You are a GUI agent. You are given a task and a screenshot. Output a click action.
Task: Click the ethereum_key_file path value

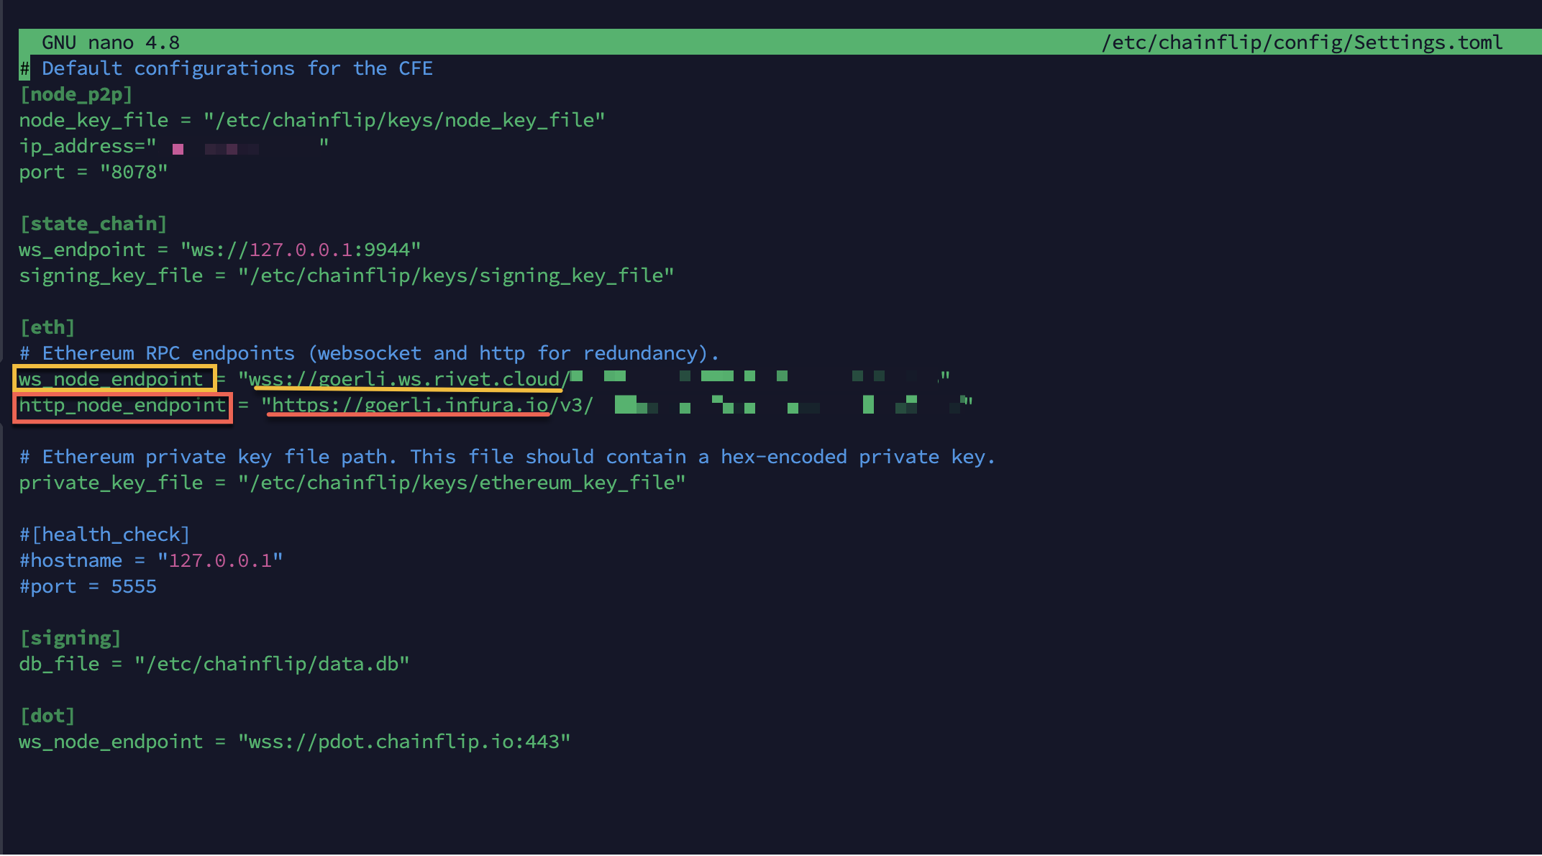(x=462, y=483)
